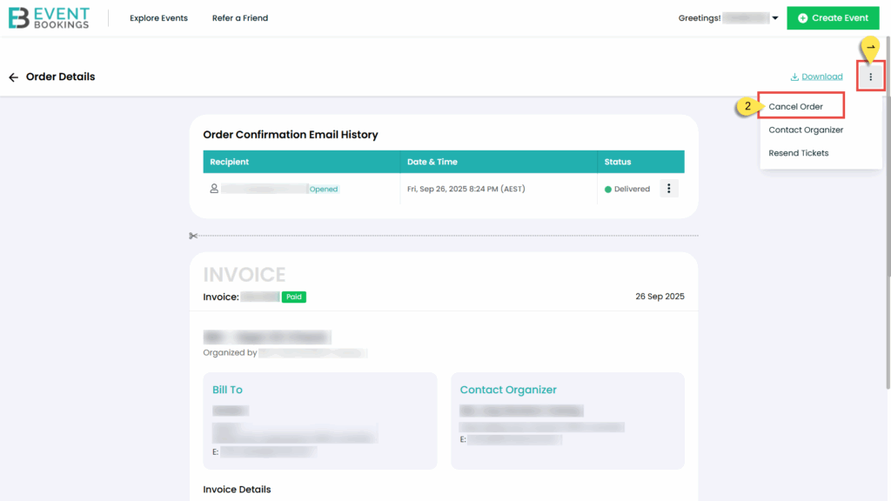Click the scissors icon on the divider
Image resolution: width=891 pixels, height=501 pixels.
[193, 236]
